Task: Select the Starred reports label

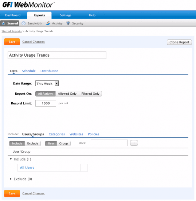Action: click(12, 23)
